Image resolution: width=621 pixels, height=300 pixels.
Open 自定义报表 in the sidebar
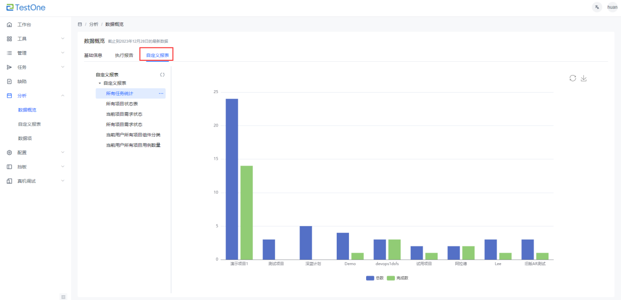click(x=29, y=124)
